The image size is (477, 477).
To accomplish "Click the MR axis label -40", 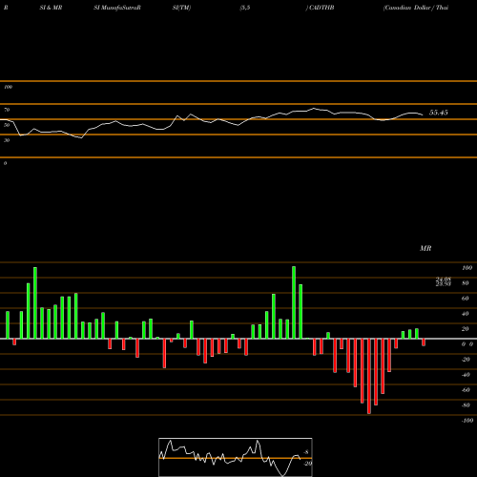I will tap(466, 375).
